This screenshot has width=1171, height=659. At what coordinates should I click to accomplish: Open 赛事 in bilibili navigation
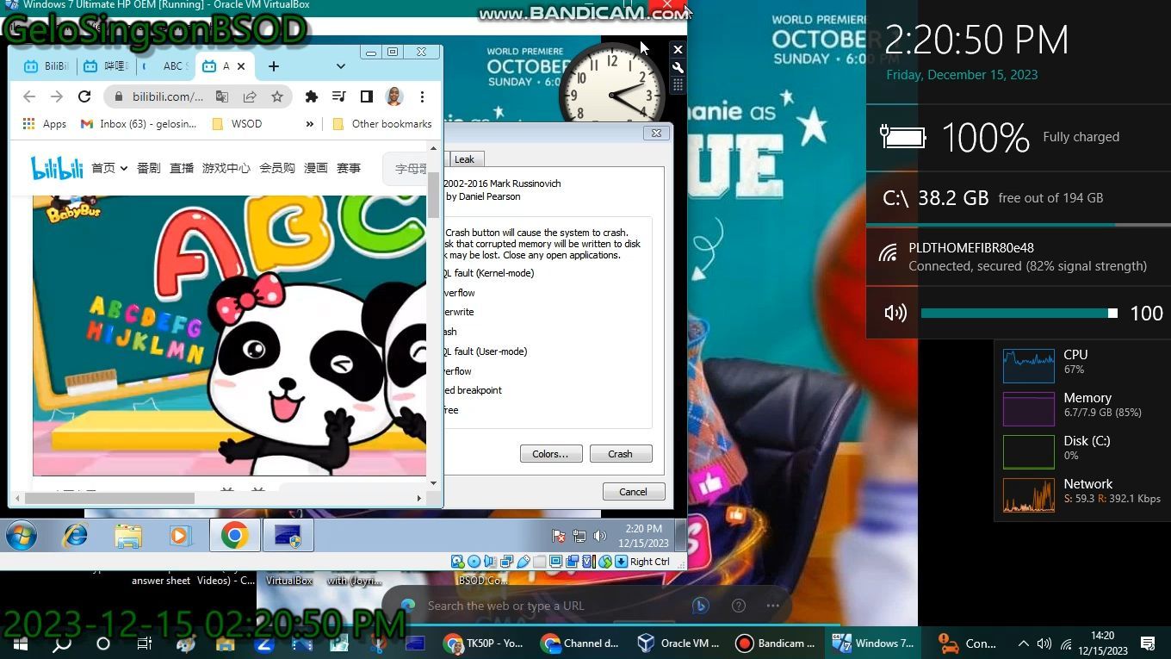pyautogui.click(x=349, y=168)
